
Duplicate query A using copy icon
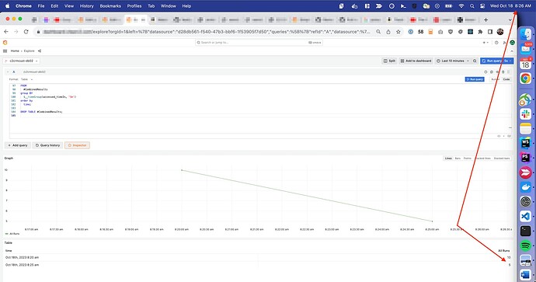492,71
